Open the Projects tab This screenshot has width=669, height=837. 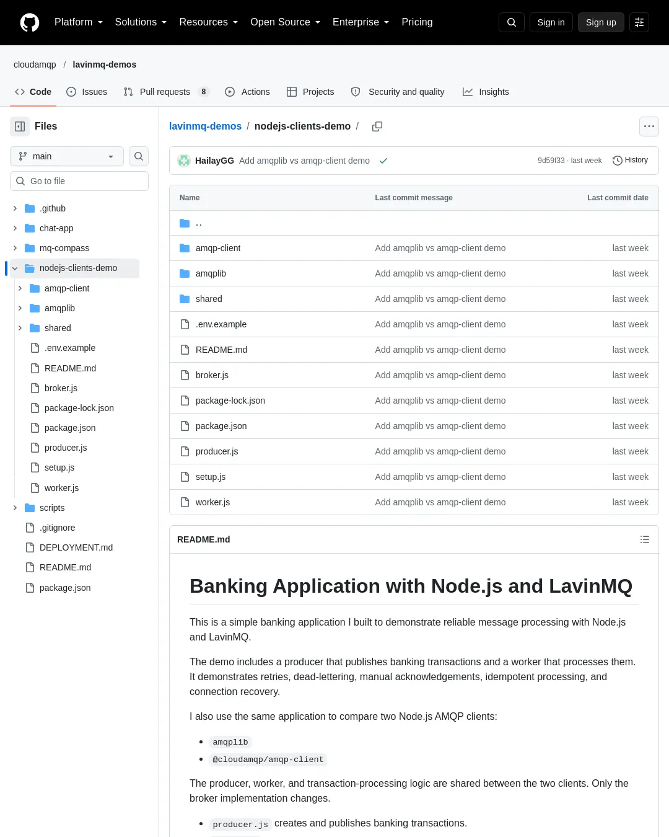tap(310, 92)
